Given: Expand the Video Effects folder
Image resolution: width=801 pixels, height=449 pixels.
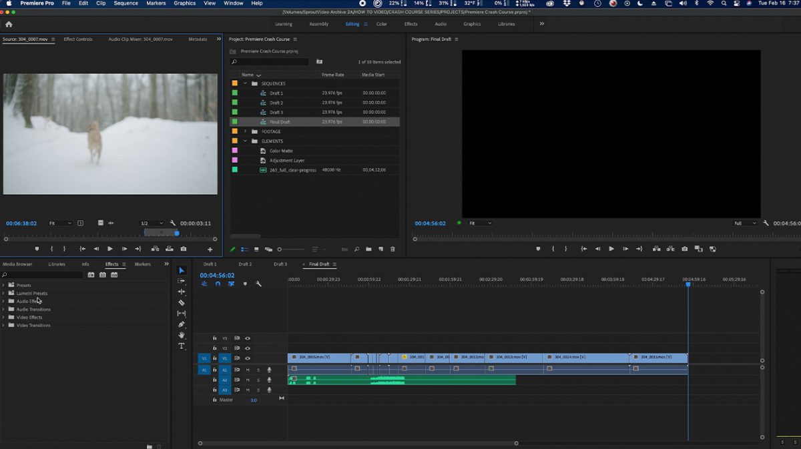Looking at the screenshot, I should coord(3,318).
